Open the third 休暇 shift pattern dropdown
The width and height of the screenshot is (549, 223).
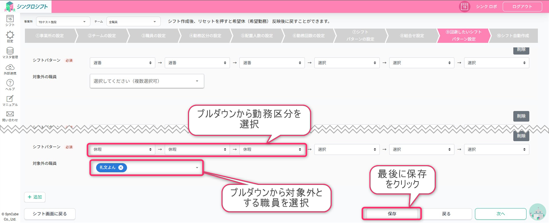click(x=272, y=150)
